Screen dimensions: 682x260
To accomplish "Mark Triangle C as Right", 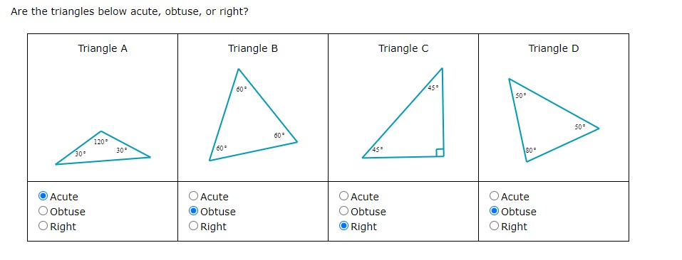I will [343, 226].
